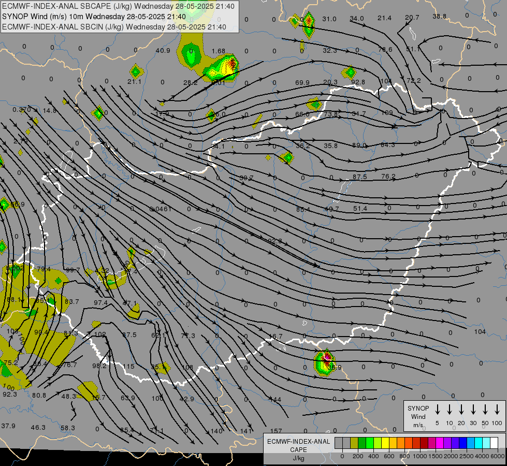Pick the pure blue CAPE legend swatch

pyautogui.click(x=462, y=443)
